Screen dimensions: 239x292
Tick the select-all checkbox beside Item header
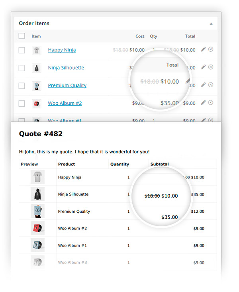click(x=22, y=36)
